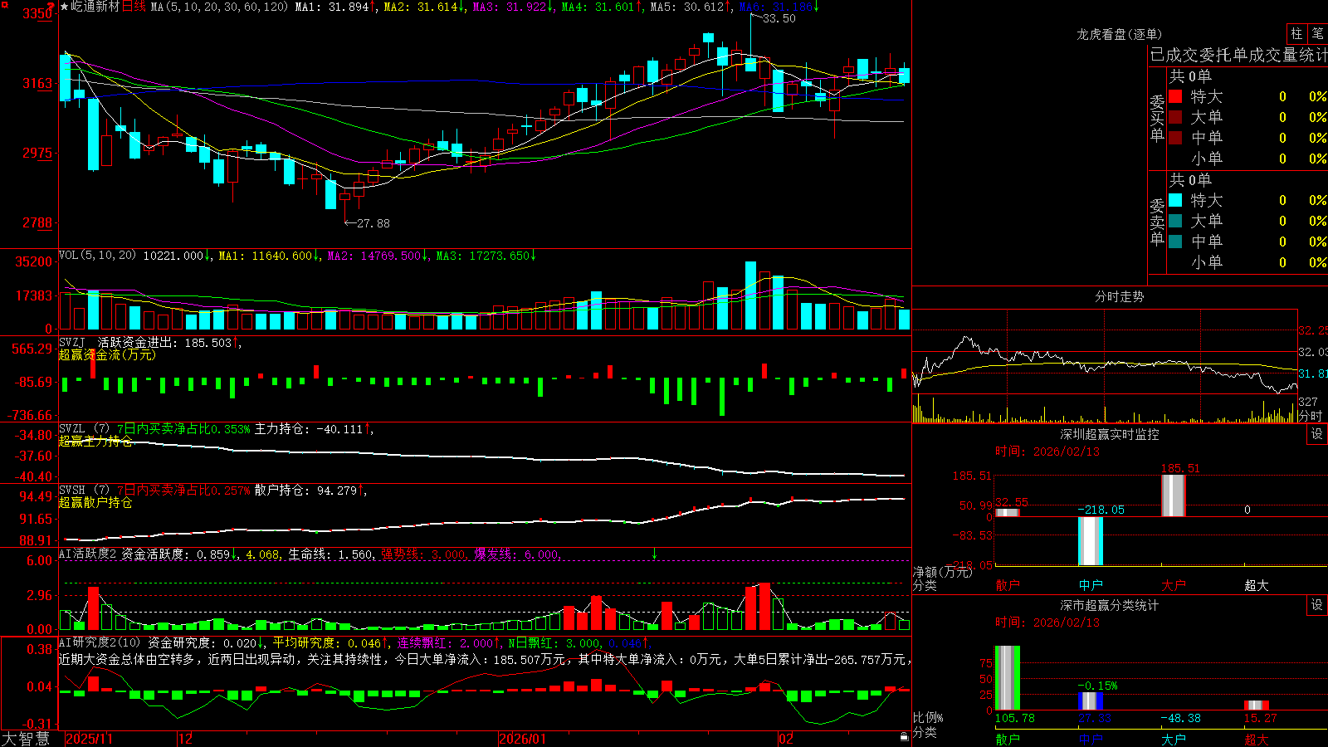Click the 时间: 2026/02/13 in 实时监控

coord(1047,452)
